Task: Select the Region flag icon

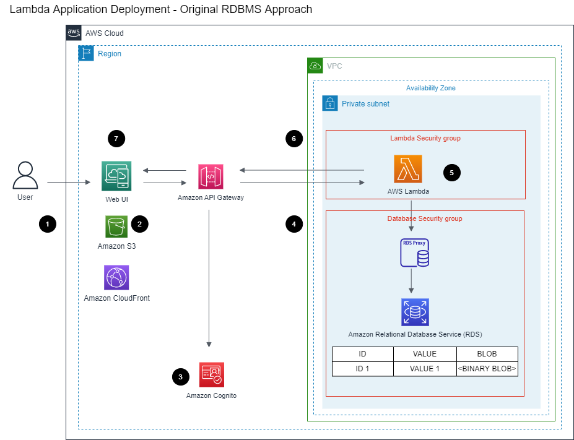Action: coord(86,53)
